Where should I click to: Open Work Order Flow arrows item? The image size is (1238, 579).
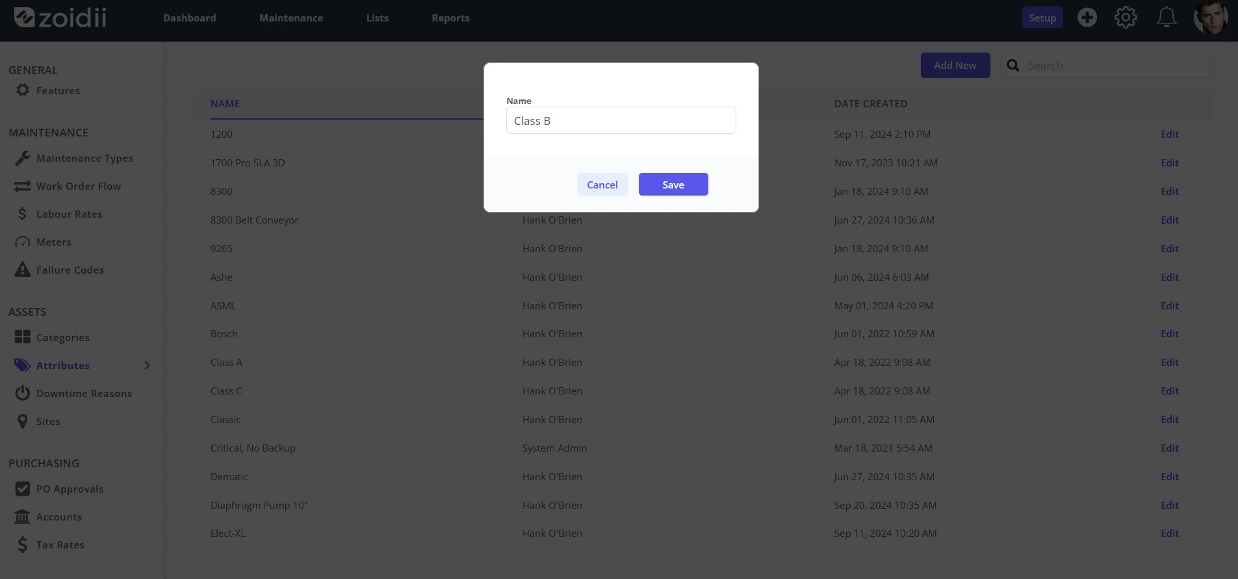(x=23, y=186)
